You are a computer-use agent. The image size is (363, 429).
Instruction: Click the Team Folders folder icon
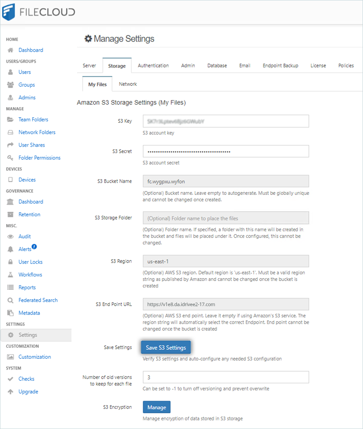pos(10,120)
